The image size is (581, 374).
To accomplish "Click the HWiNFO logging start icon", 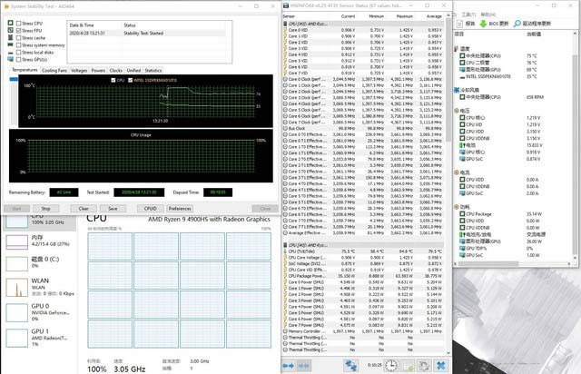I will coord(408,366).
